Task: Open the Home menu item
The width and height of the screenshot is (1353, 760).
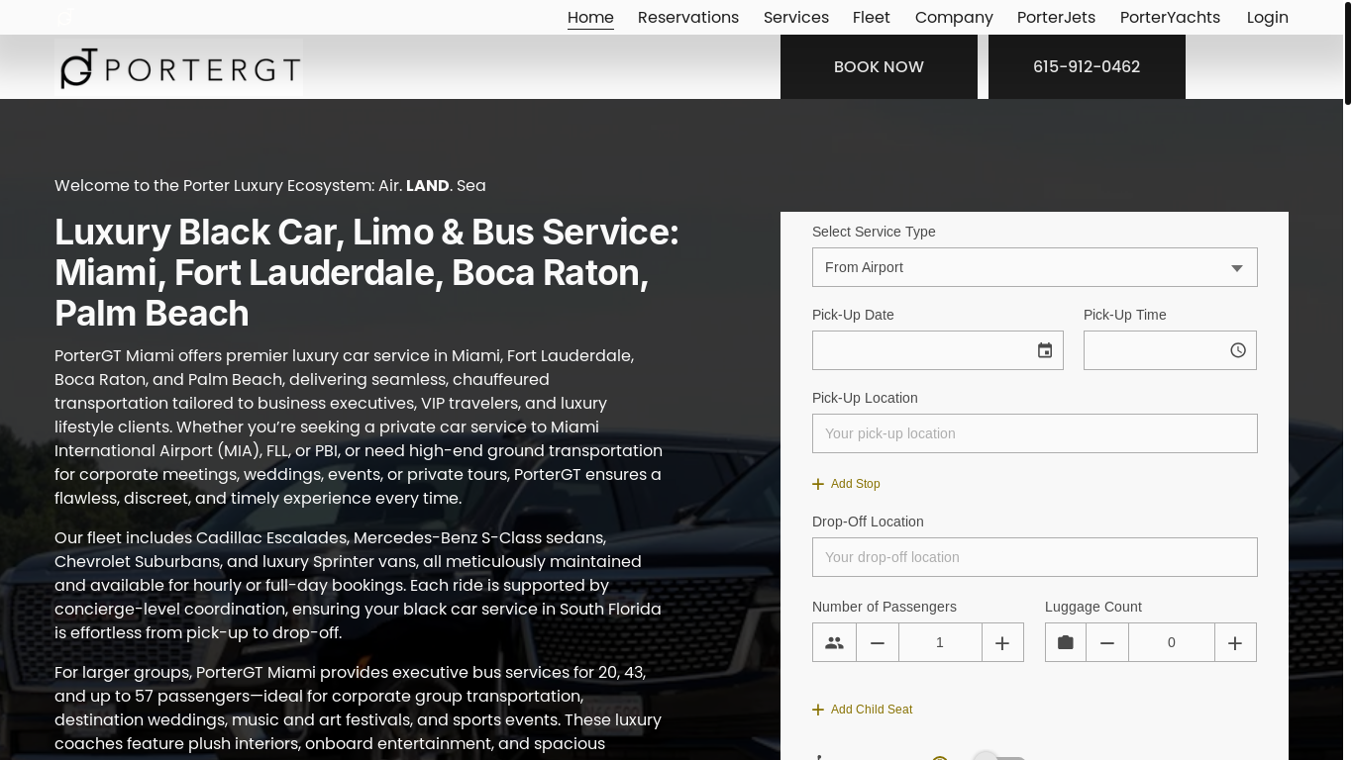Action: [590, 17]
